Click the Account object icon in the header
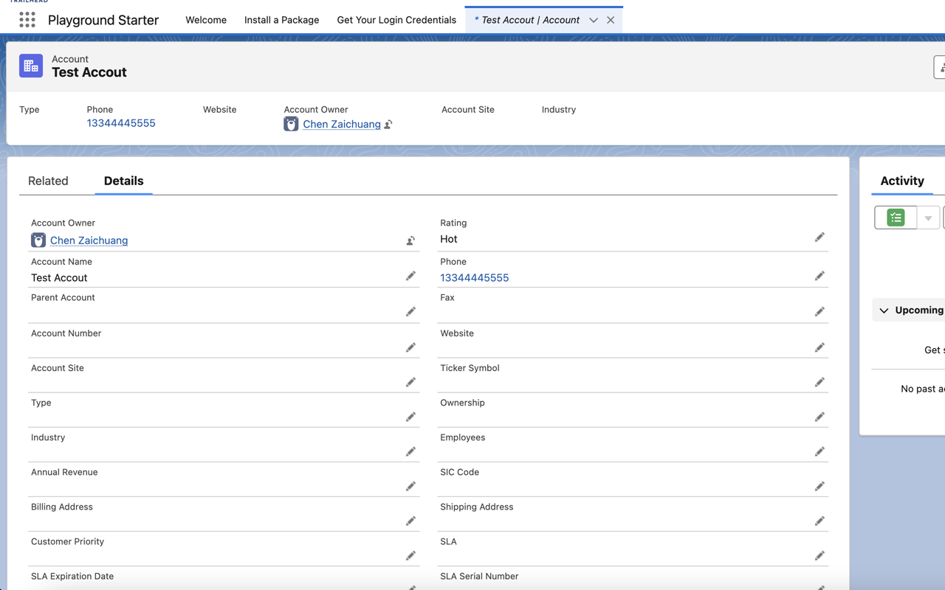The height and width of the screenshot is (590, 945). (30, 66)
